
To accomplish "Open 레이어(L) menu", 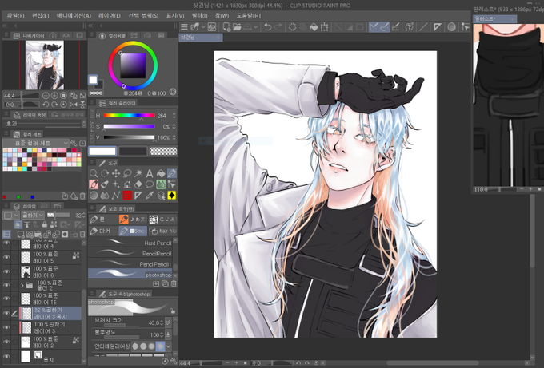I will [110, 16].
